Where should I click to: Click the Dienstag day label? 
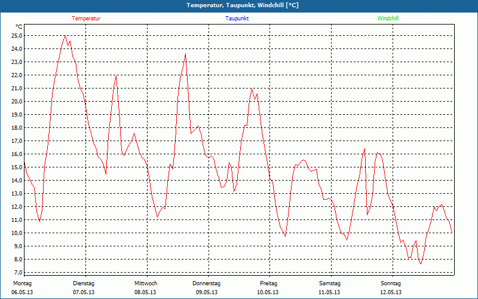click(x=84, y=283)
